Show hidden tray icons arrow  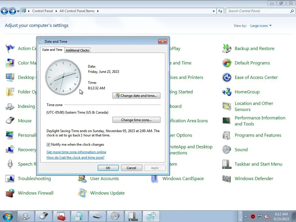[x=246, y=217]
